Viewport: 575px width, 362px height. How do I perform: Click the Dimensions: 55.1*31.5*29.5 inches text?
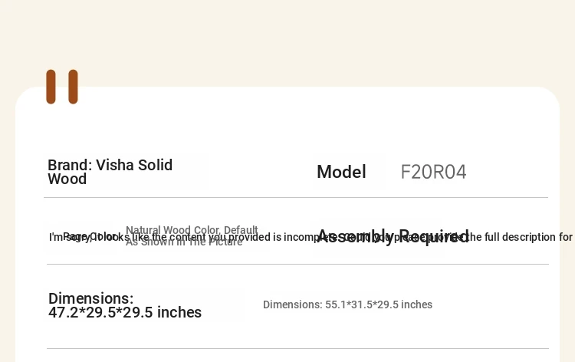tap(347, 304)
